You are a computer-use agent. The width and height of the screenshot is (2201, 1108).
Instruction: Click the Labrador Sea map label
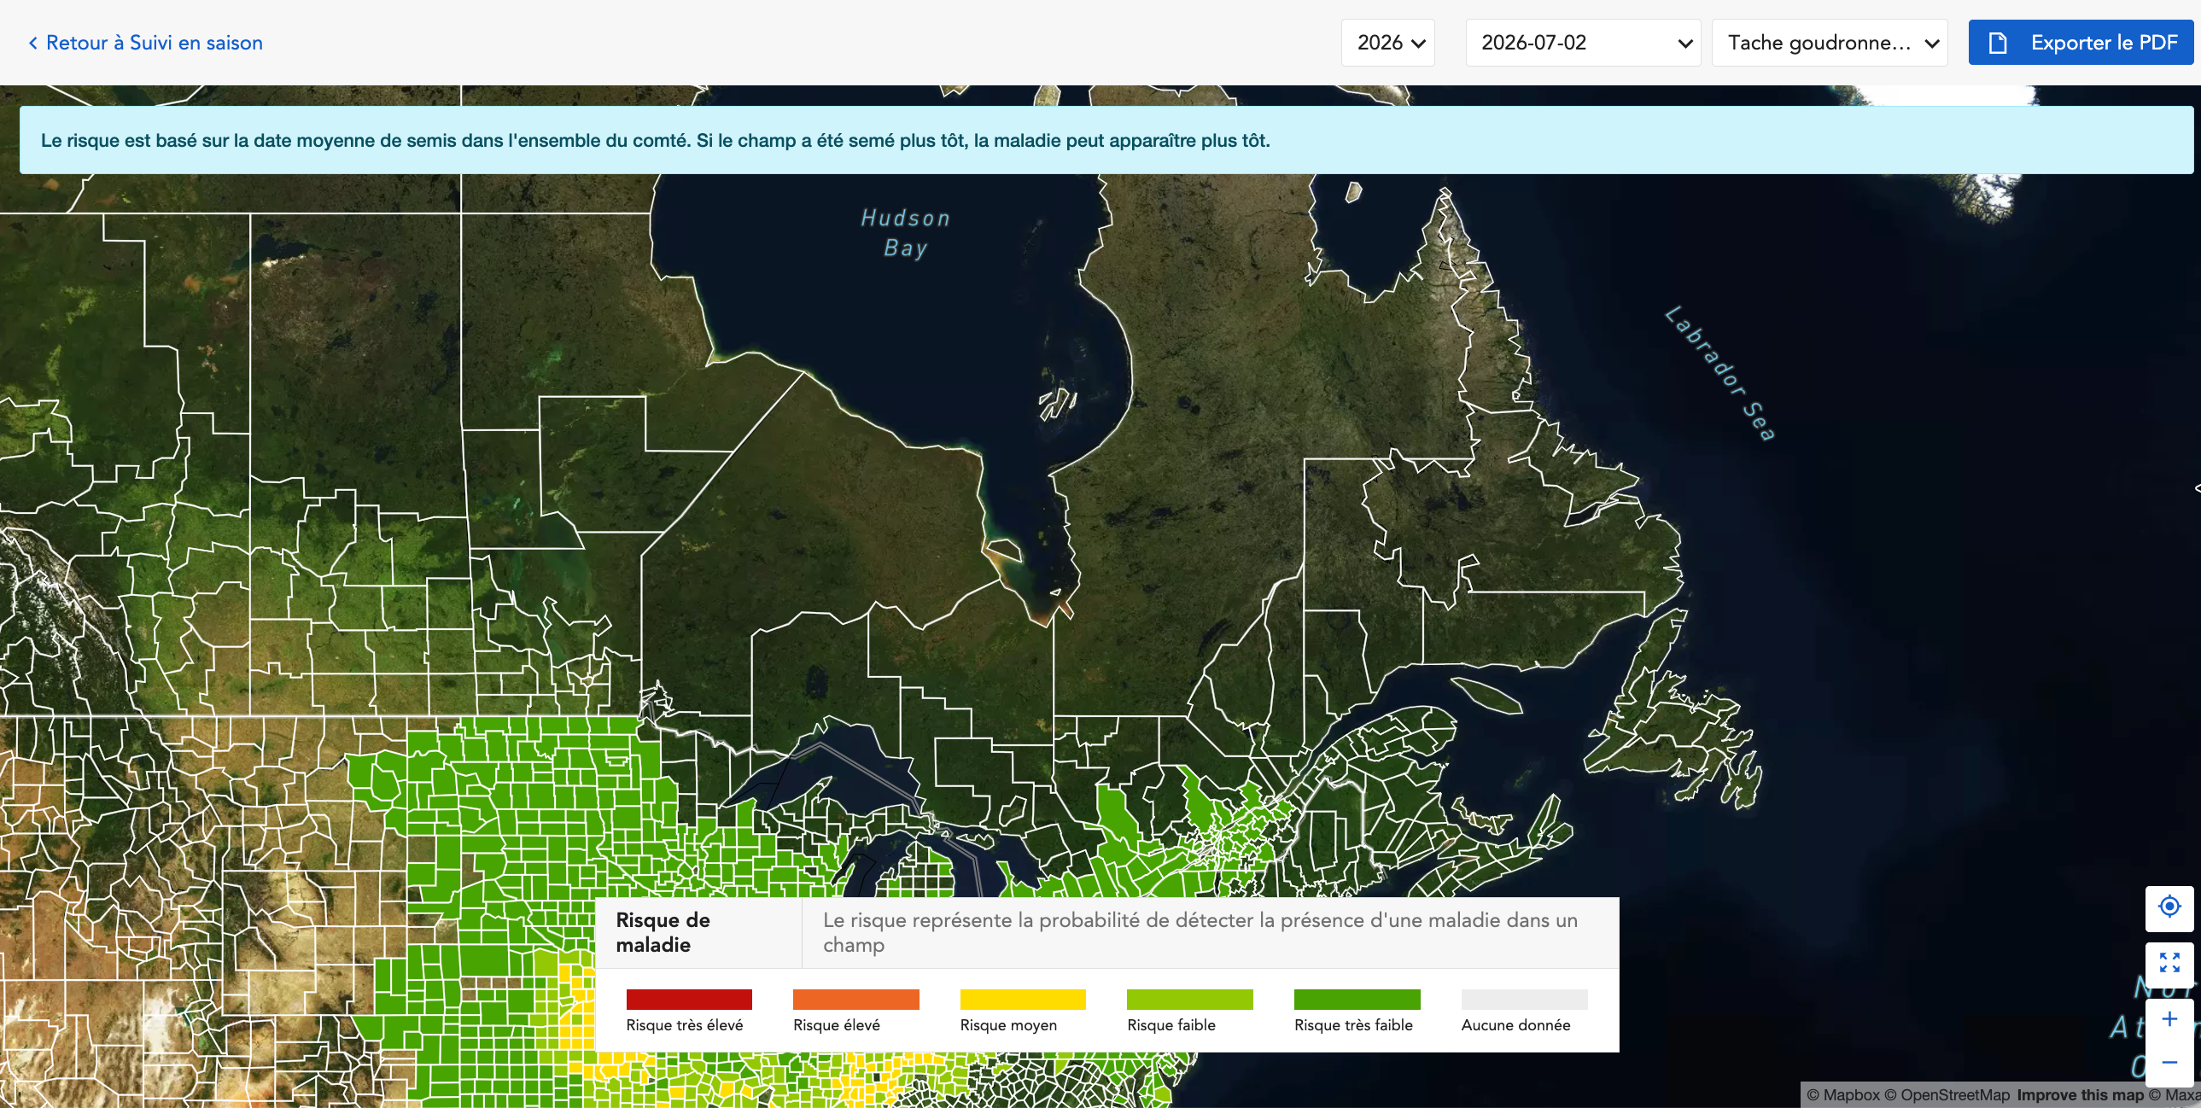(x=1721, y=373)
